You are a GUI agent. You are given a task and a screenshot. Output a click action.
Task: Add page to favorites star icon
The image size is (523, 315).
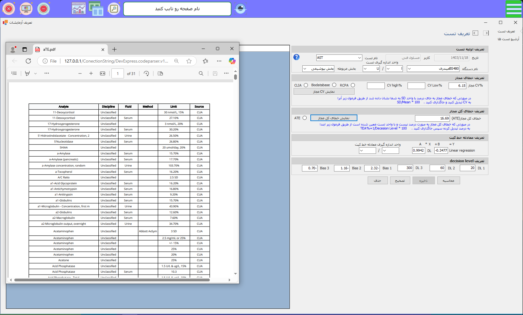point(189,61)
